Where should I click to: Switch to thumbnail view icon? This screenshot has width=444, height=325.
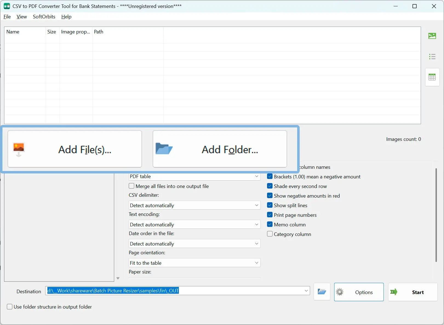[x=432, y=36]
